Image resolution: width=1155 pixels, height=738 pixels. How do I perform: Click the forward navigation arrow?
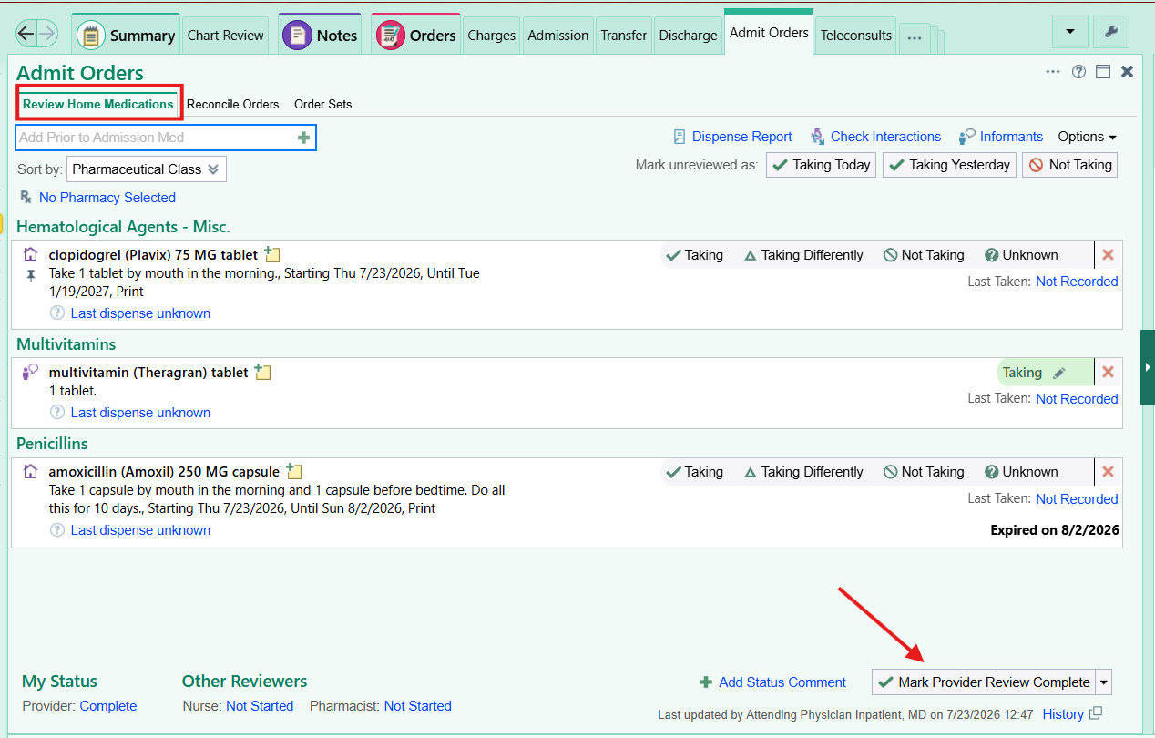[47, 35]
